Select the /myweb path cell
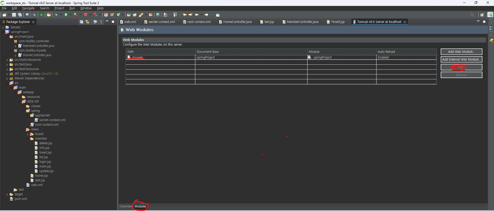This screenshot has width=494, height=211. [160, 57]
